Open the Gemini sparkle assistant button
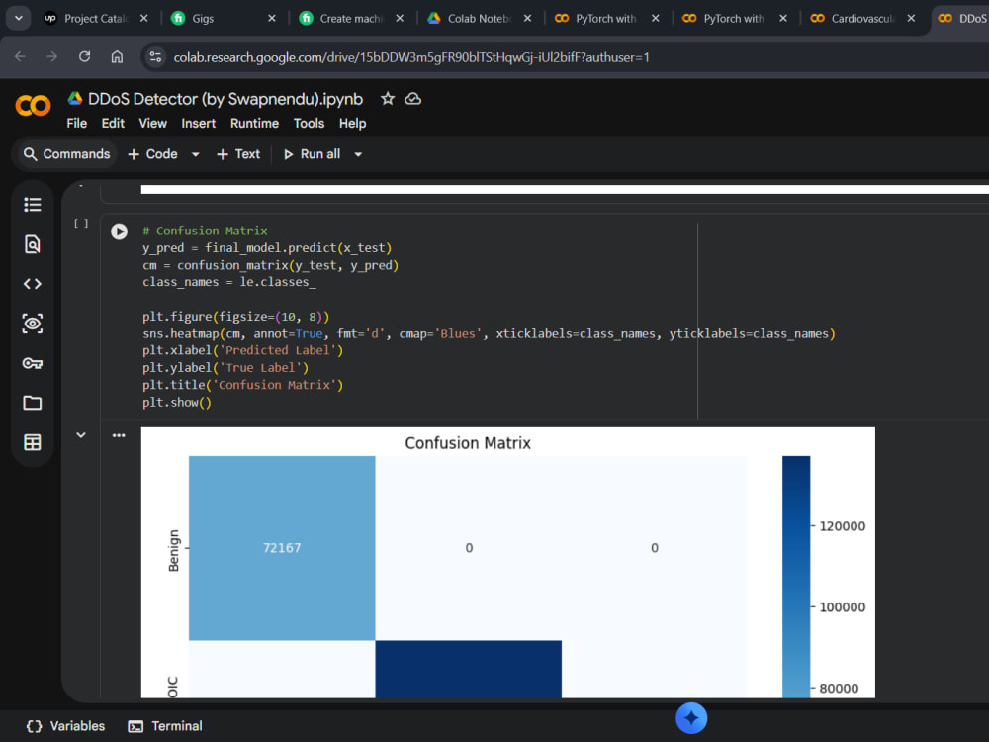 click(x=691, y=718)
